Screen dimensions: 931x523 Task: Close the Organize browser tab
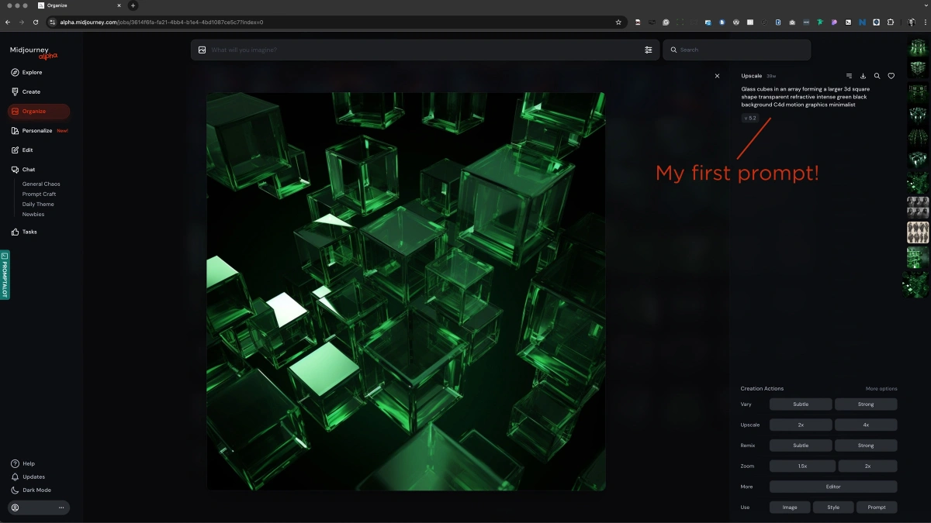point(119,5)
